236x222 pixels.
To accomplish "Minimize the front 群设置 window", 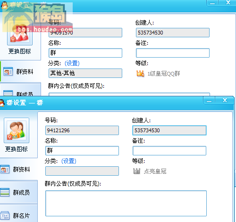I will (209, 100).
